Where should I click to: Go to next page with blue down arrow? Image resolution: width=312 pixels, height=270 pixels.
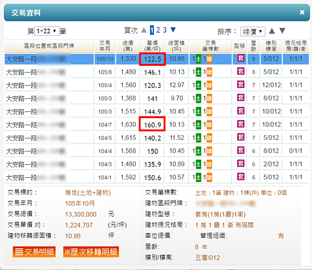173,30
